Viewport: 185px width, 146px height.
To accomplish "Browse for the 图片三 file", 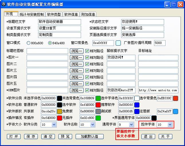I will click(77, 71).
